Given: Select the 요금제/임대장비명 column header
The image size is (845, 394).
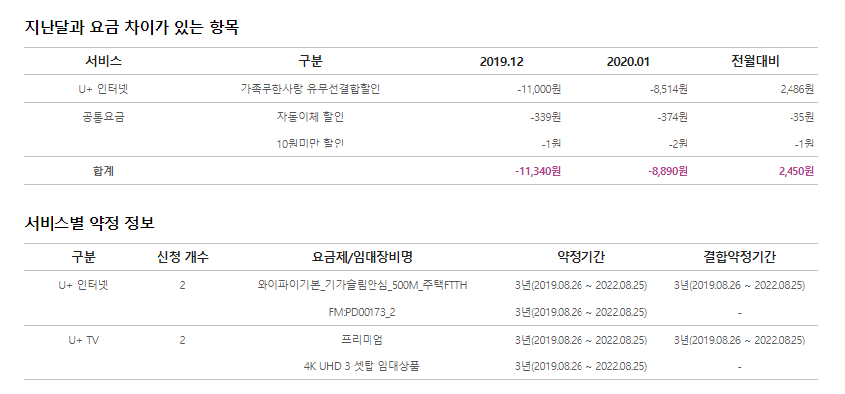Looking at the screenshot, I should pyautogui.click(x=363, y=257).
